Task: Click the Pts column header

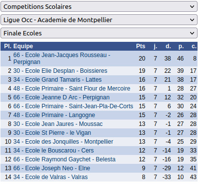Action: (140, 46)
